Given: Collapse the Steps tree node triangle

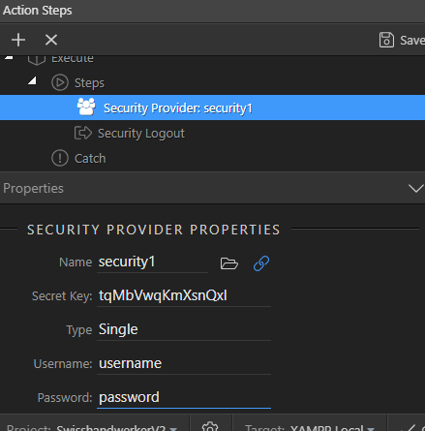Looking at the screenshot, I should click(32, 80).
